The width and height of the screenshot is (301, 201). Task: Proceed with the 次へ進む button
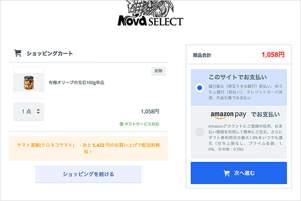point(239,173)
